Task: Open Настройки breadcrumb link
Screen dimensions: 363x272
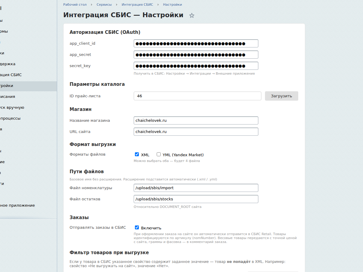Action: [172, 5]
